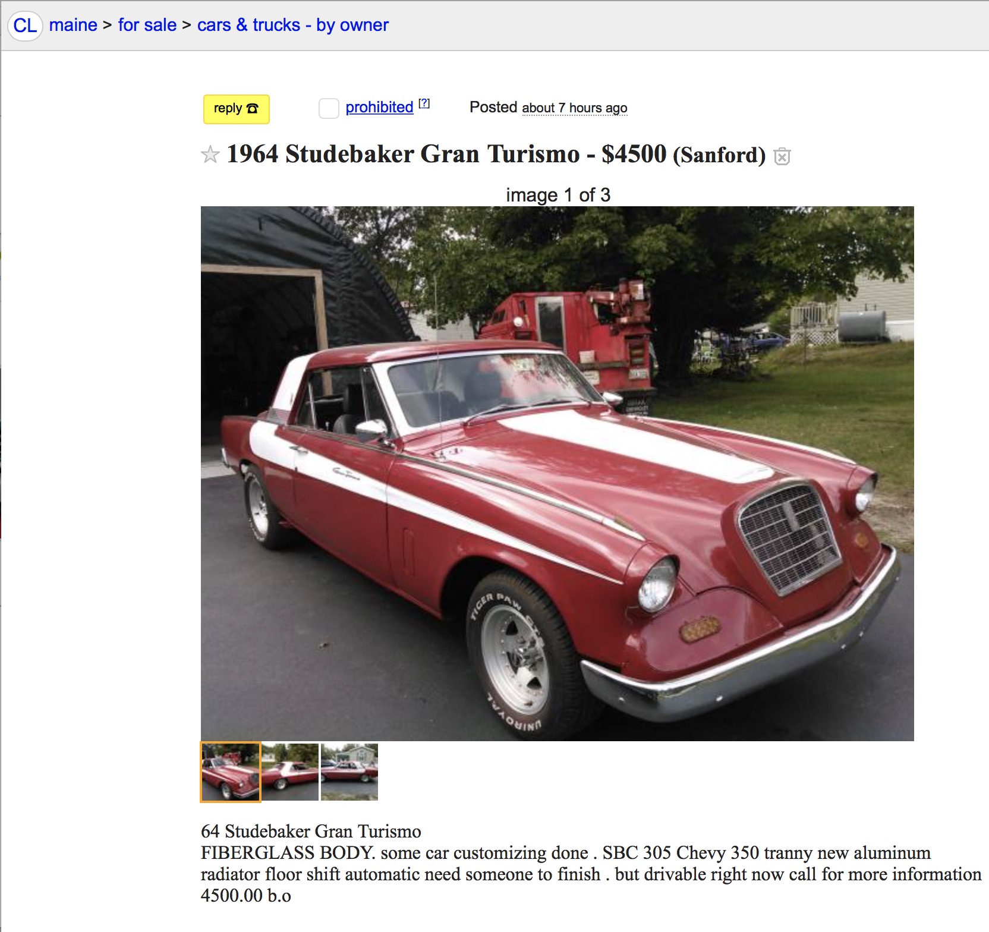Open the for sale breadcrumb link
The width and height of the screenshot is (989, 932).
[147, 25]
